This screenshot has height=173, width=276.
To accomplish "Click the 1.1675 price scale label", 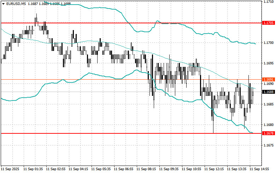I will [x=269, y=145].
